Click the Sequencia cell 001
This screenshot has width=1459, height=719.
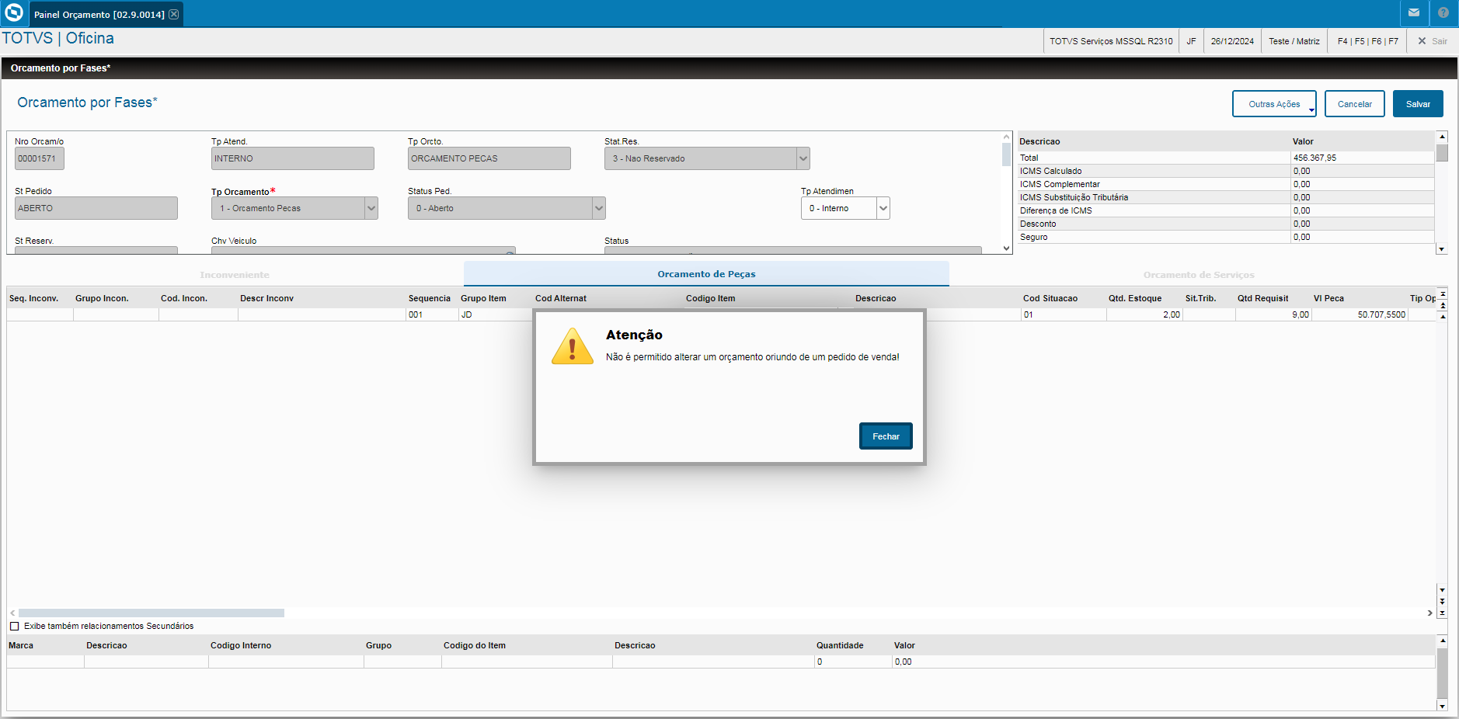(432, 314)
